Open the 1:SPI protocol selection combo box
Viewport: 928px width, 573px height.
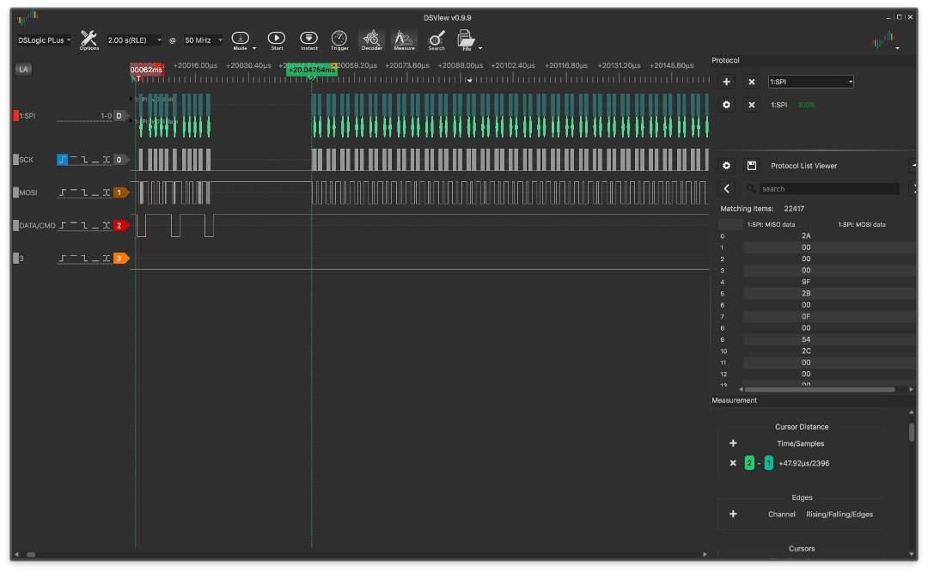tap(811, 82)
